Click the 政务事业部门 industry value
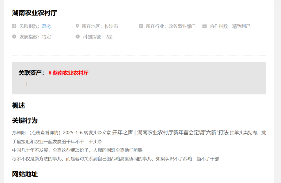The image size is (281, 183). (x=182, y=26)
